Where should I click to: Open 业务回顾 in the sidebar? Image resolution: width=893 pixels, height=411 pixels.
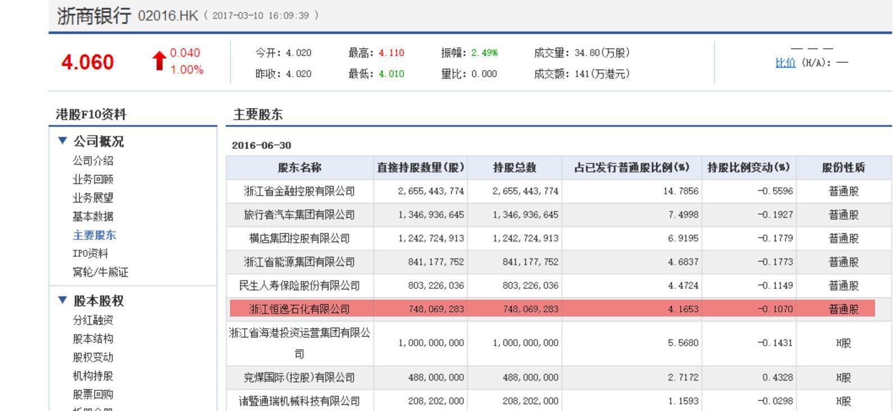point(93,179)
